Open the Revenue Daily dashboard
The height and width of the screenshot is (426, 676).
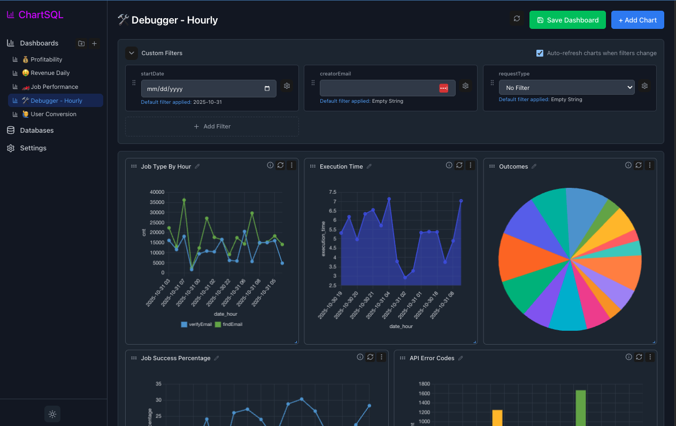tap(50, 73)
